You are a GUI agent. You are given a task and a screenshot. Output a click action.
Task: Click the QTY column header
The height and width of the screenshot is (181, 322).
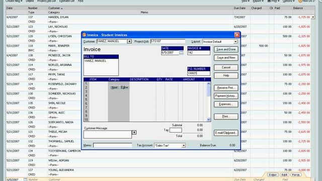click(159, 79)
